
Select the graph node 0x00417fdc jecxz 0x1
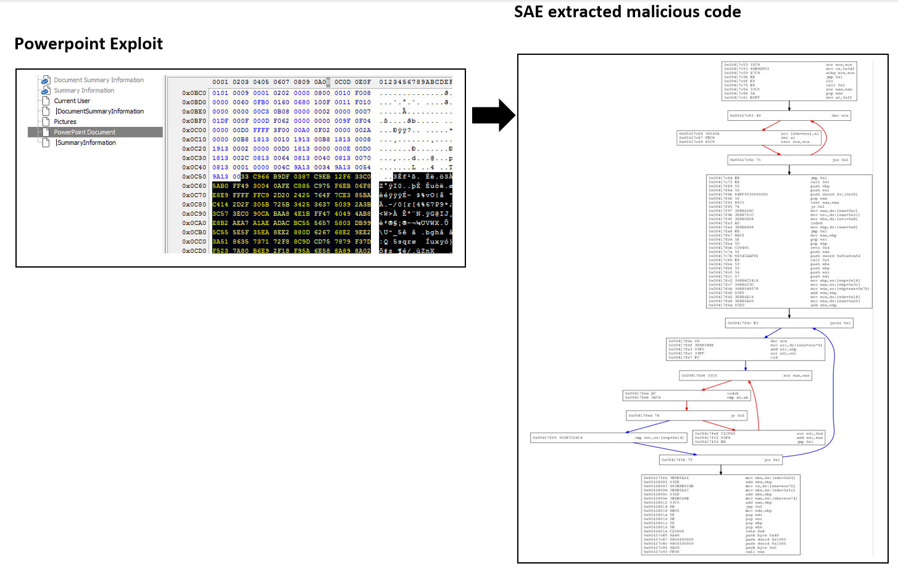[x=789, y=323]
